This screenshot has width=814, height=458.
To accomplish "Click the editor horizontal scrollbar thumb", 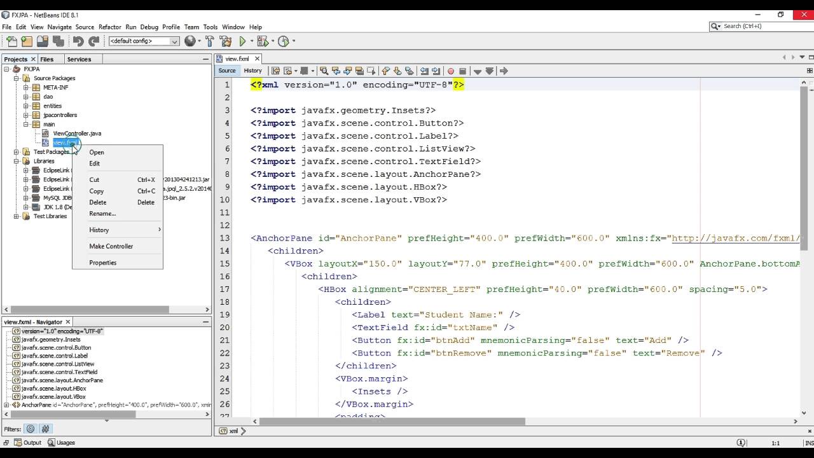I will [x=392, y=421].
